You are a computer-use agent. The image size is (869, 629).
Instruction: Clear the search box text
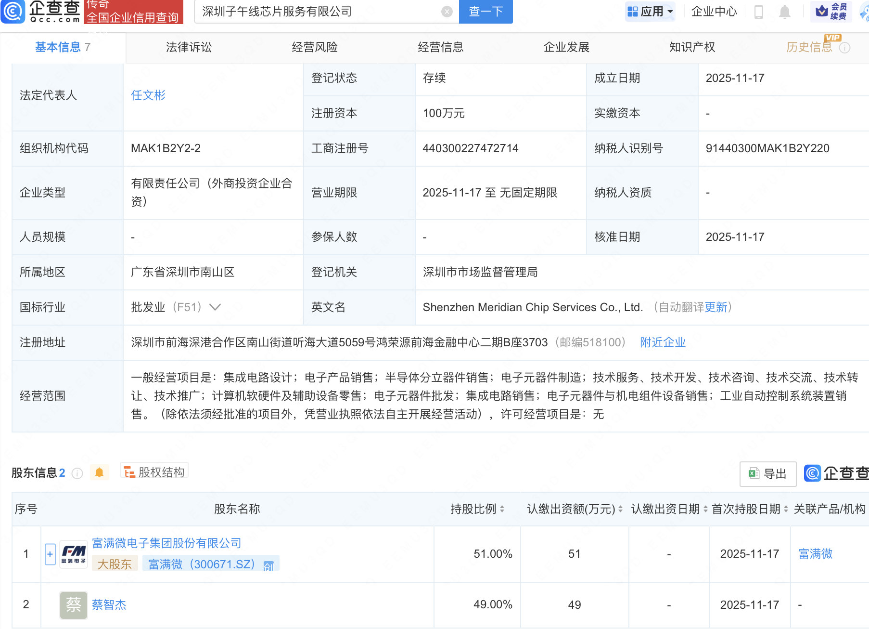447,12
